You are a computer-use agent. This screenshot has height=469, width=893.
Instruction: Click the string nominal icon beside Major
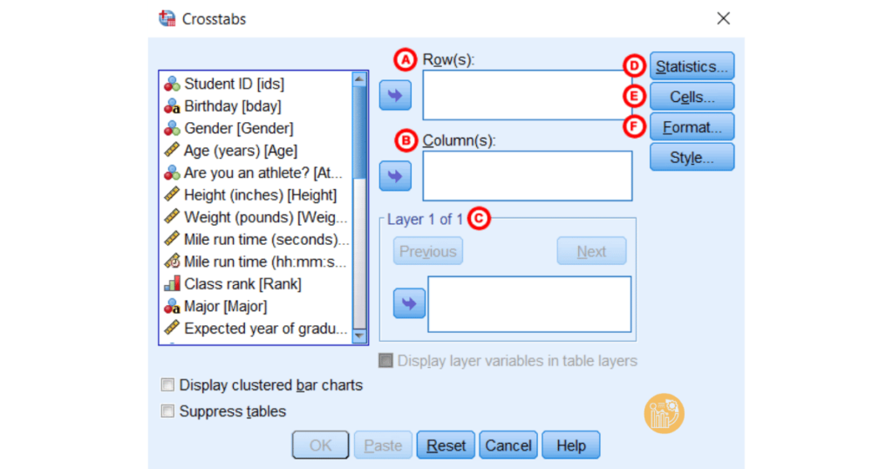coord(172,306)
